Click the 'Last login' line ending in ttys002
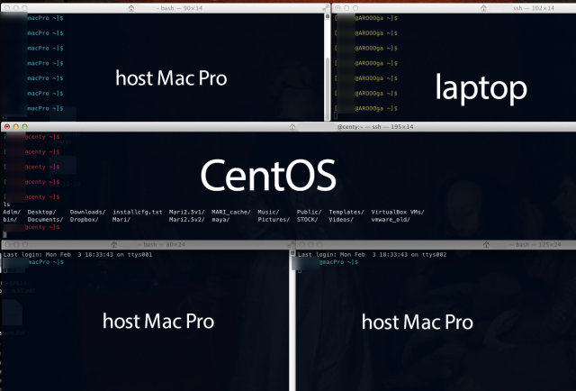 pos(372,255)
